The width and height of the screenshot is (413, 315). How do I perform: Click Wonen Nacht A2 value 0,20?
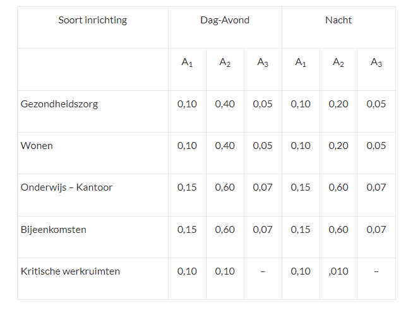338,146
